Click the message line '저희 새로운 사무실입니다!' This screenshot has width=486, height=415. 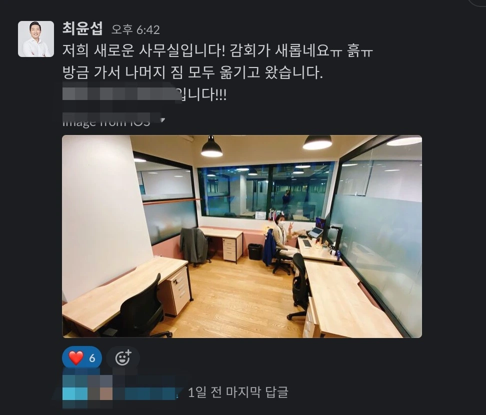point(144,50)
